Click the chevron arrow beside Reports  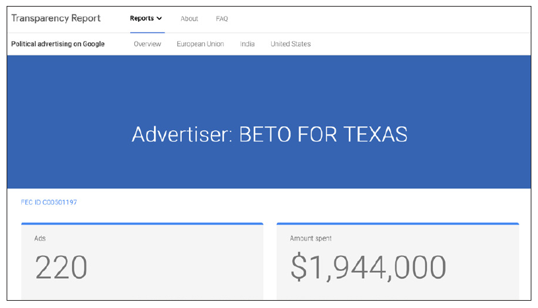tap(159, 19)
